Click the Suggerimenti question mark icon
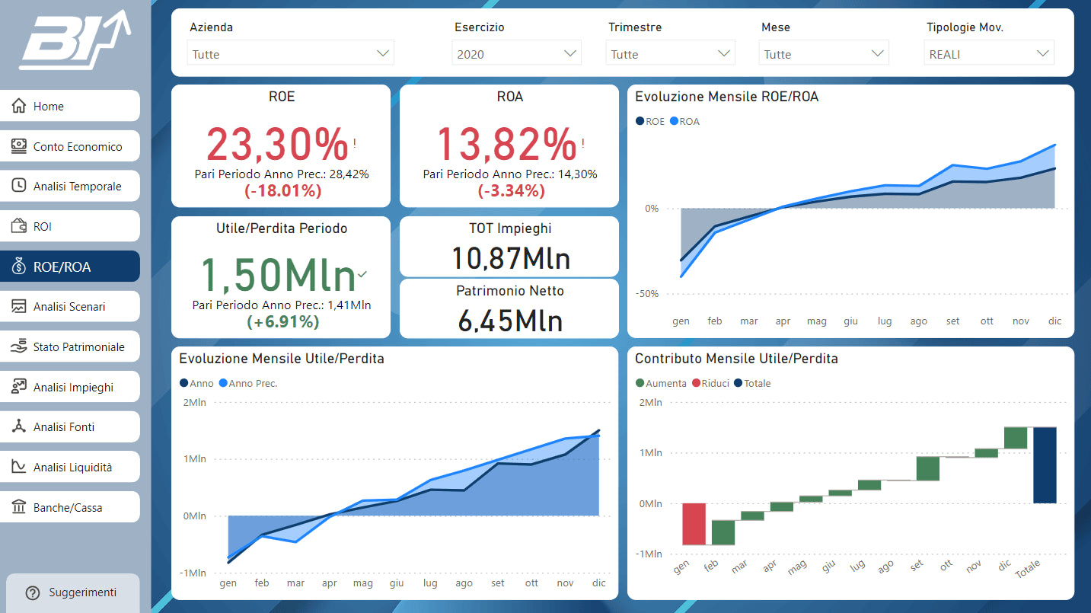This screenshot has width=1091, height=613. coord(32,592)
